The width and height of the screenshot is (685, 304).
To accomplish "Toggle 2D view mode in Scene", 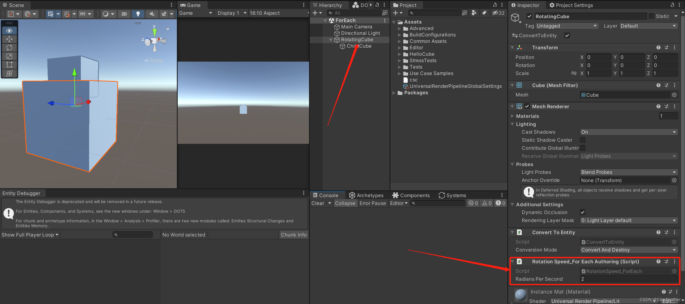I will [x=124, y=14].
